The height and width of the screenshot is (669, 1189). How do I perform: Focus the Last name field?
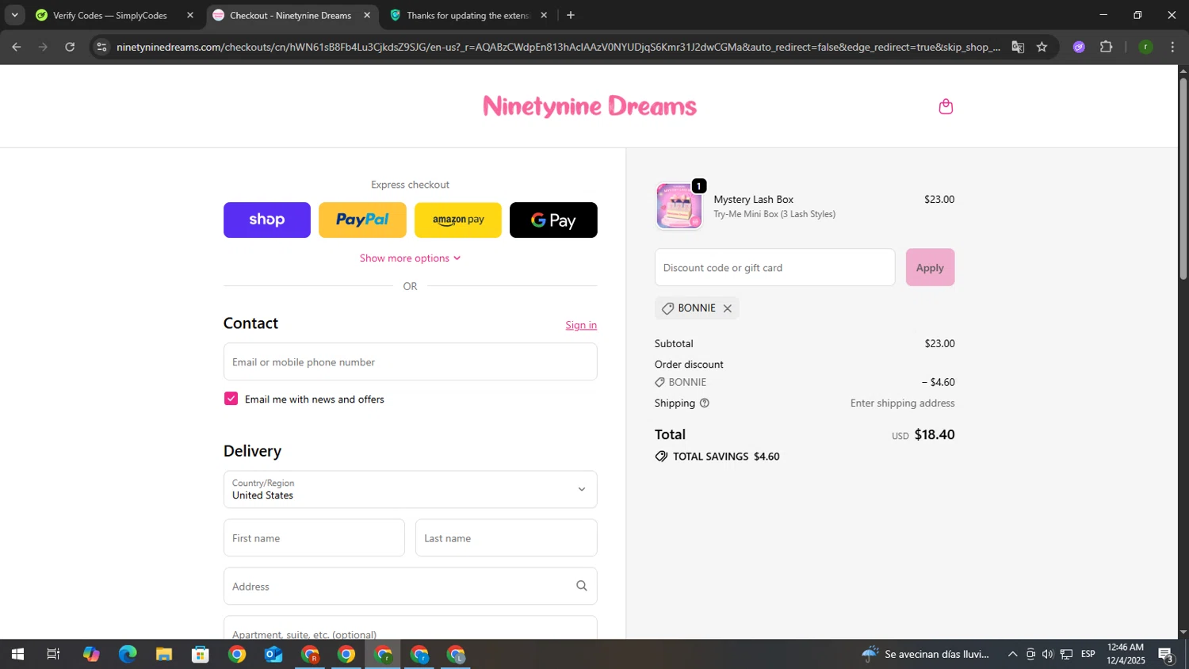(x=506, y=538)
